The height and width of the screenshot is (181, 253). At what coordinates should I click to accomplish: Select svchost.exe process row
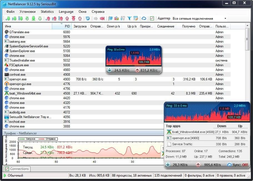[84, 122]
